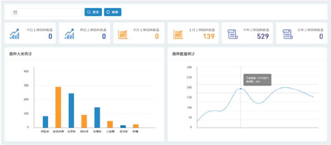331x145 pixels.
Task: Click the 其他疾病 axis label
Action: point(58,132)
